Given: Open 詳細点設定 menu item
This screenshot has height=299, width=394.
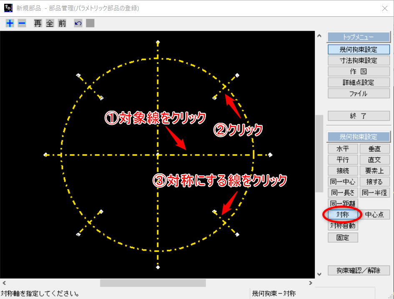Looking at the screenshot, I should pos(359,82).
